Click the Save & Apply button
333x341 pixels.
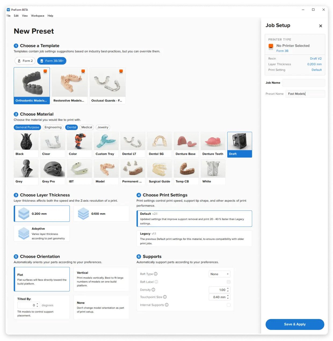(295, 324)
